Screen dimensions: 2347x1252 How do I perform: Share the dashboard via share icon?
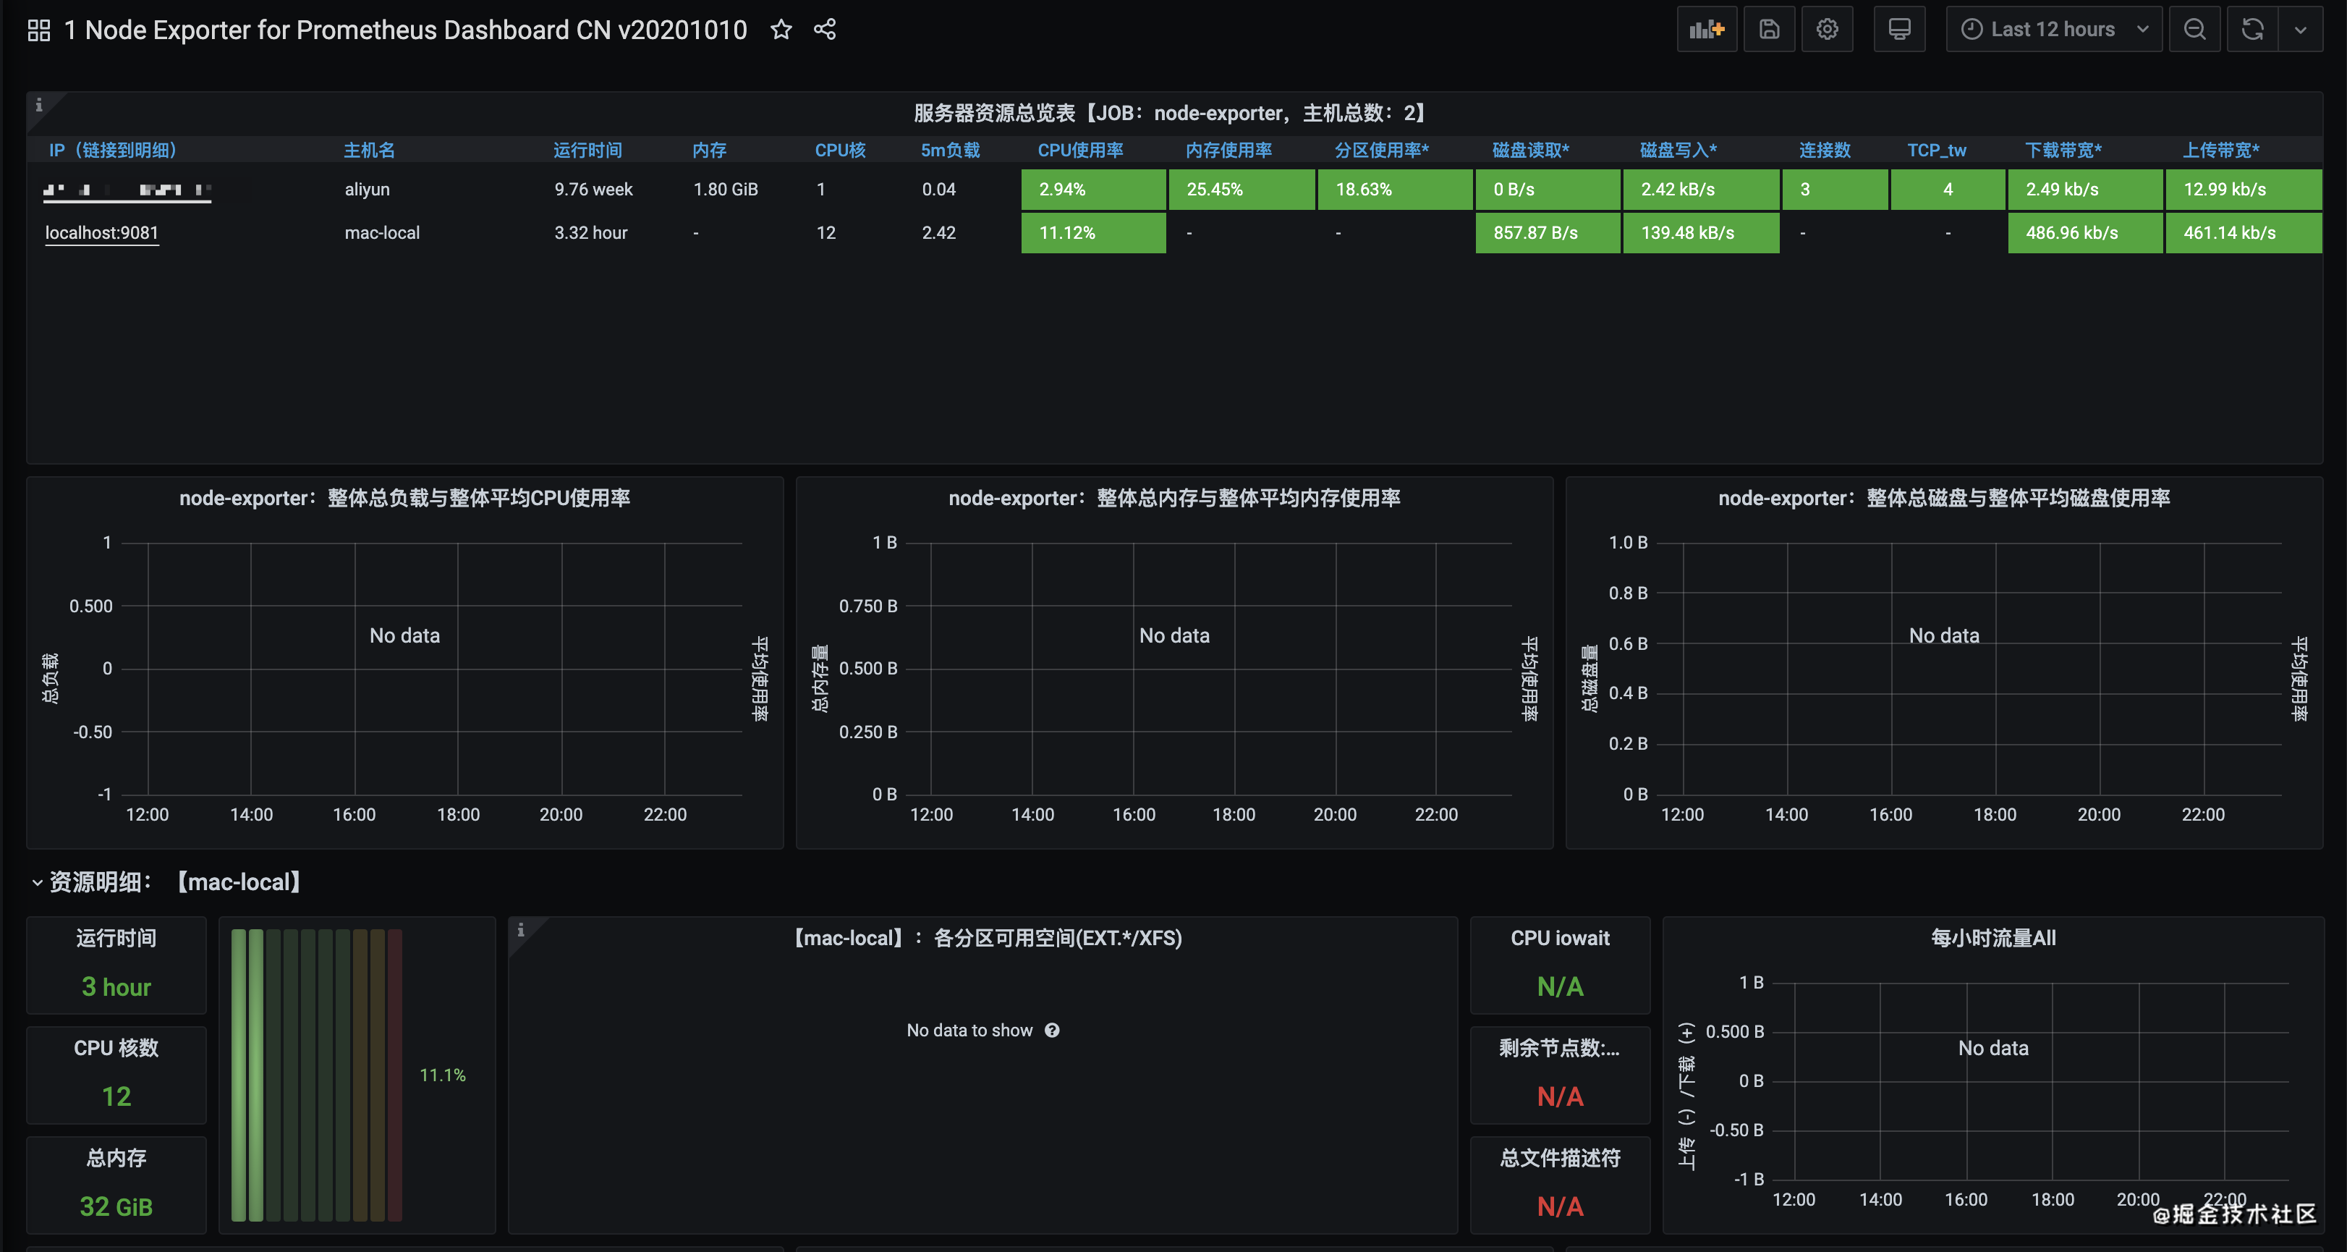(x=825, y=30)
